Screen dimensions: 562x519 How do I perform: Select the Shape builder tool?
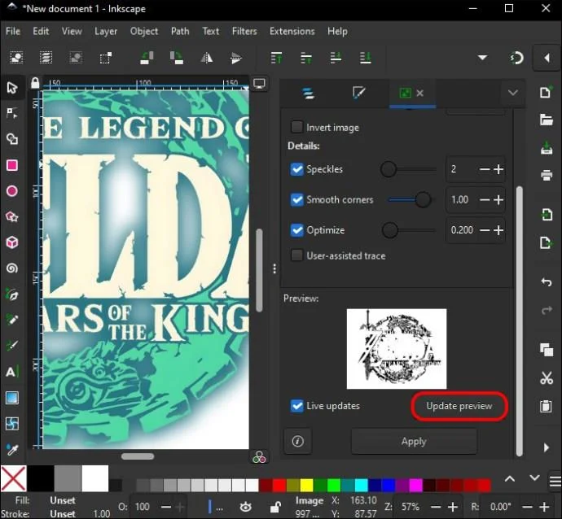point(12,139)
